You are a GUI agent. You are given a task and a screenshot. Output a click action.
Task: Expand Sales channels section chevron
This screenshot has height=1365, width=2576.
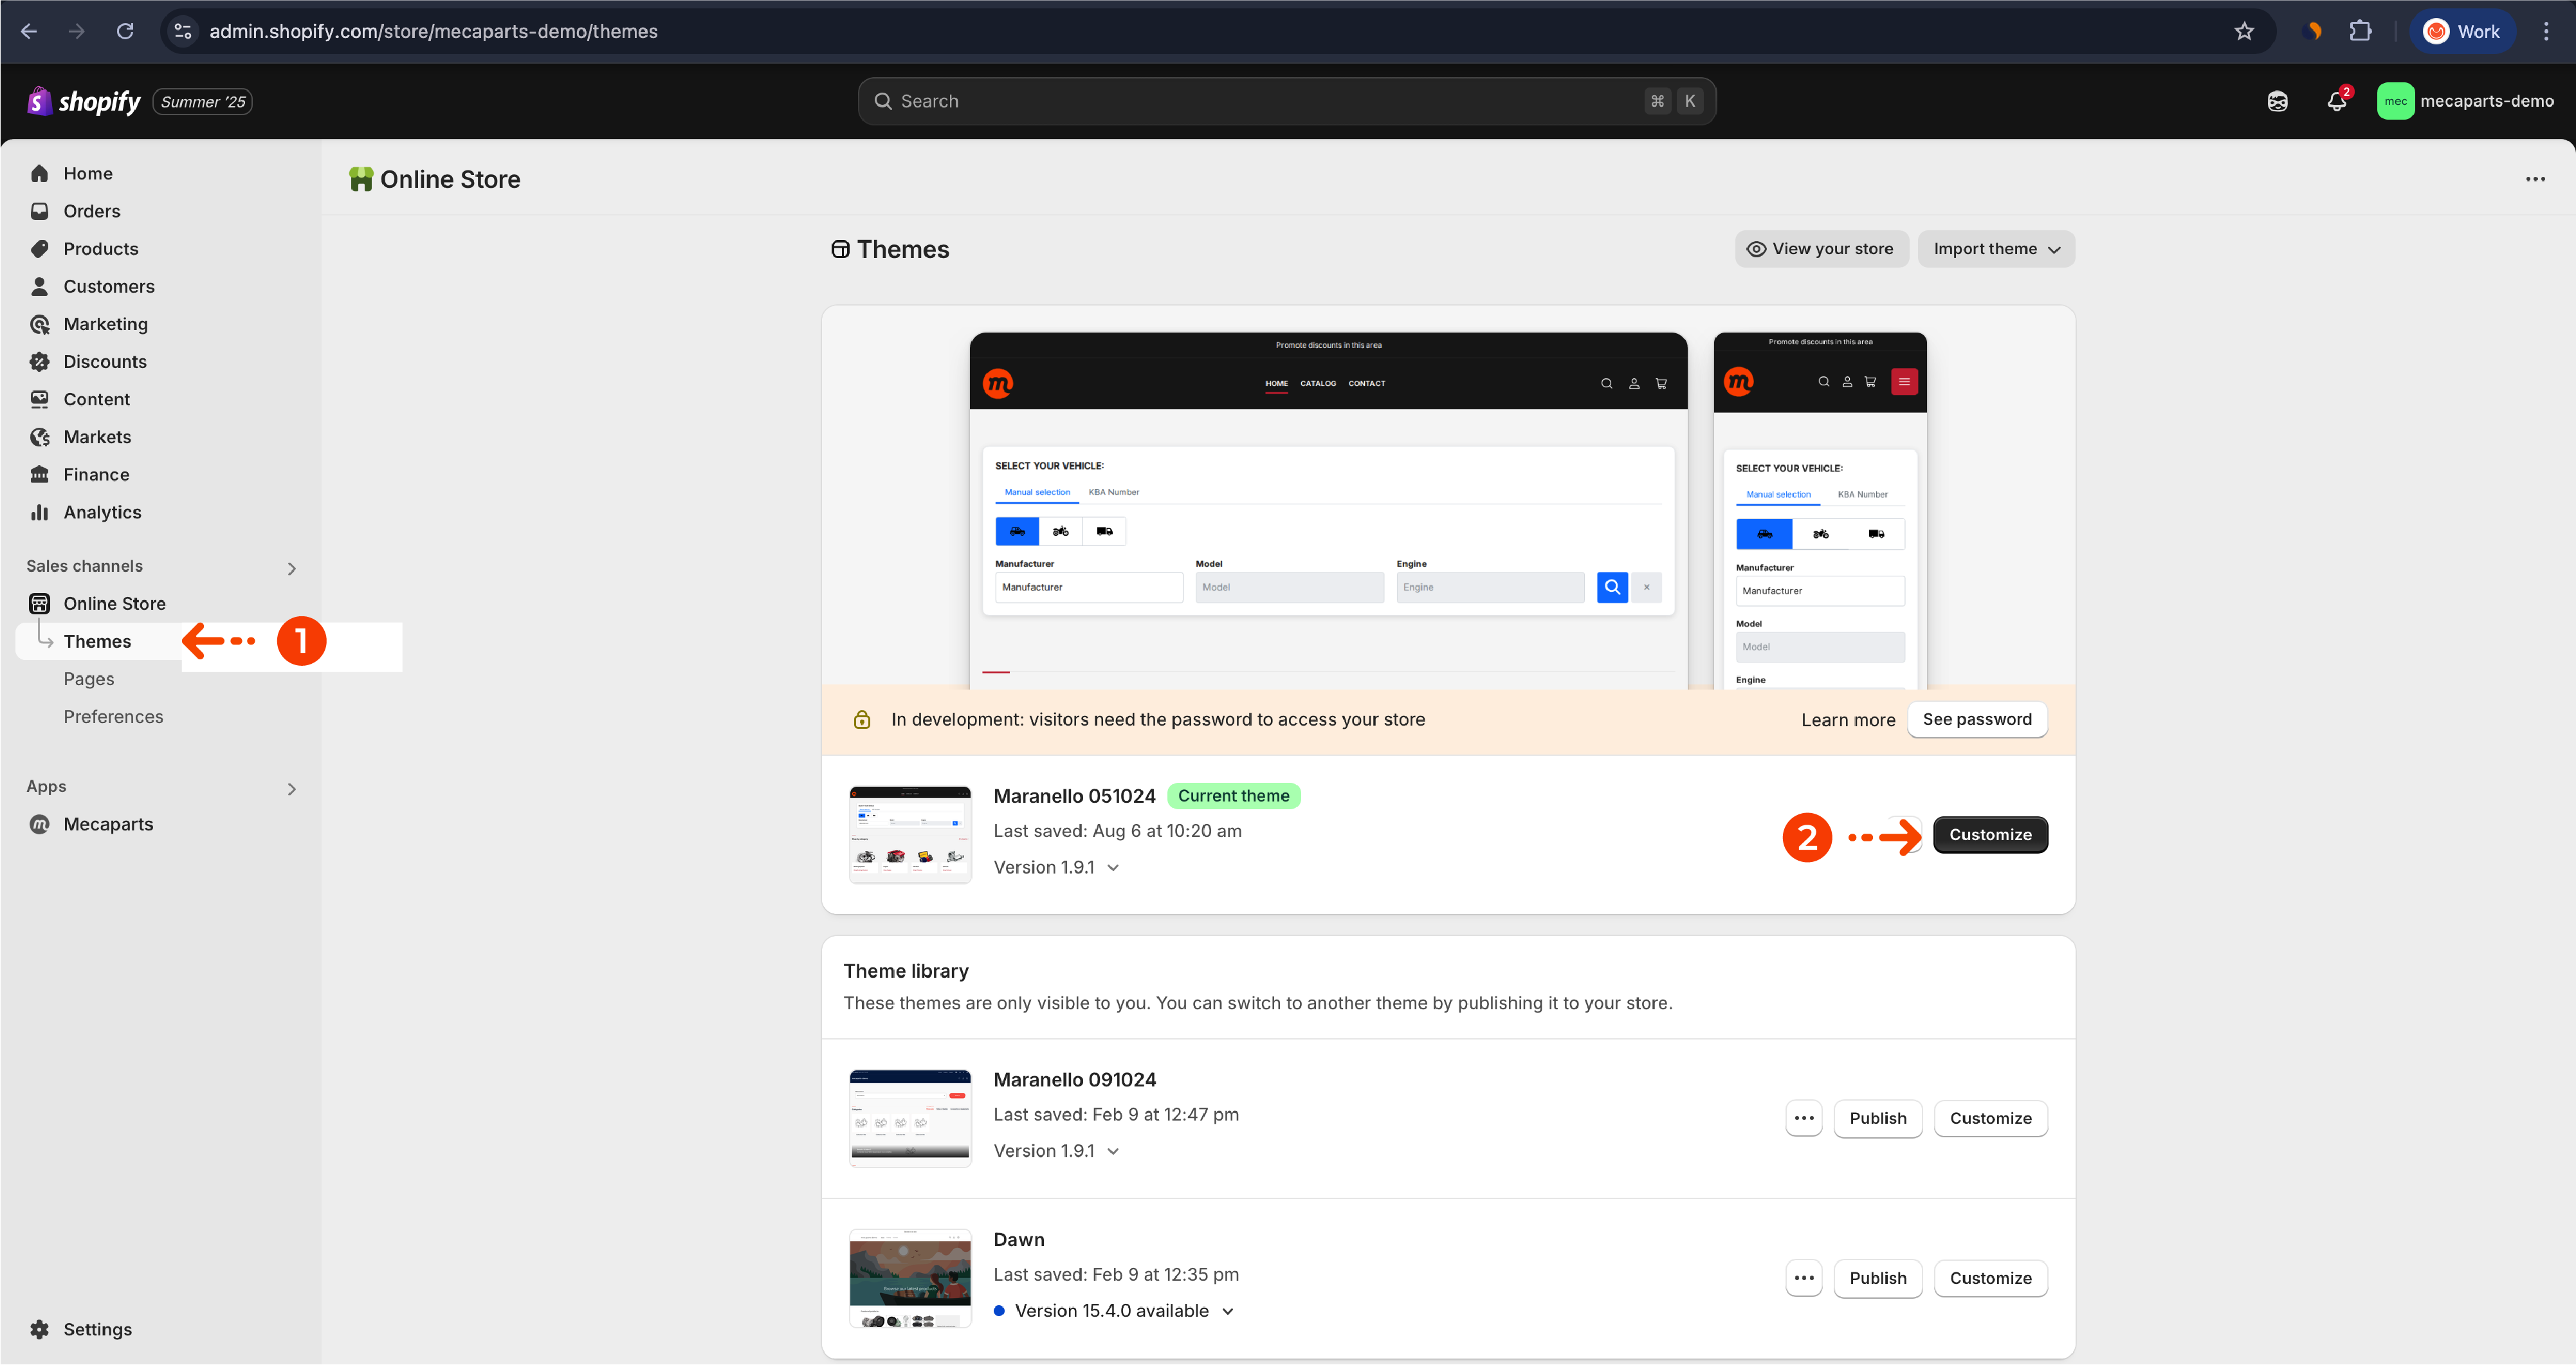pyautogui.click(x=291, y=568)
